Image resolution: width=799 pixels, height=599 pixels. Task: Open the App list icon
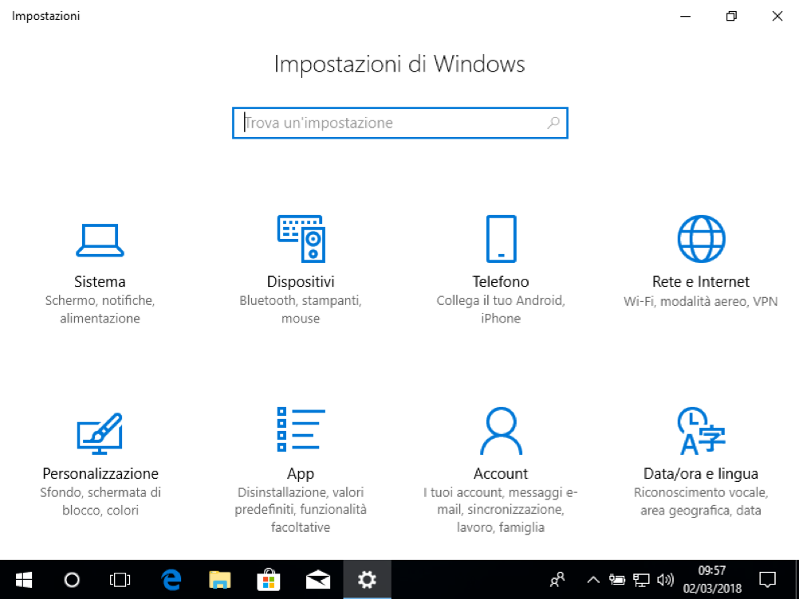pos(301,429)
